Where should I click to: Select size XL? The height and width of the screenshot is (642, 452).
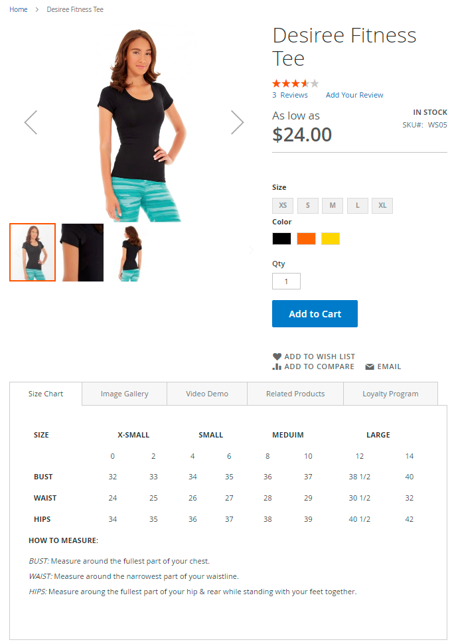click(x=382, y=206)
